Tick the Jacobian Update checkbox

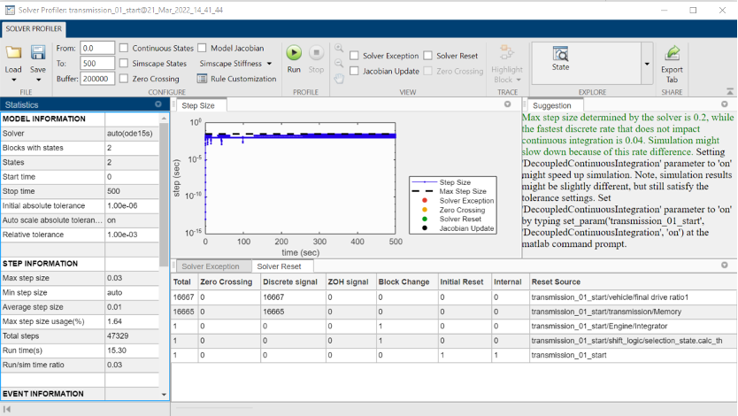pyautogui.click(x=355, y=71)
